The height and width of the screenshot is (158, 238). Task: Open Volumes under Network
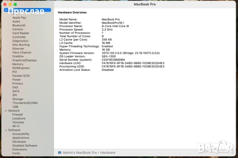[x=18, y=122]
